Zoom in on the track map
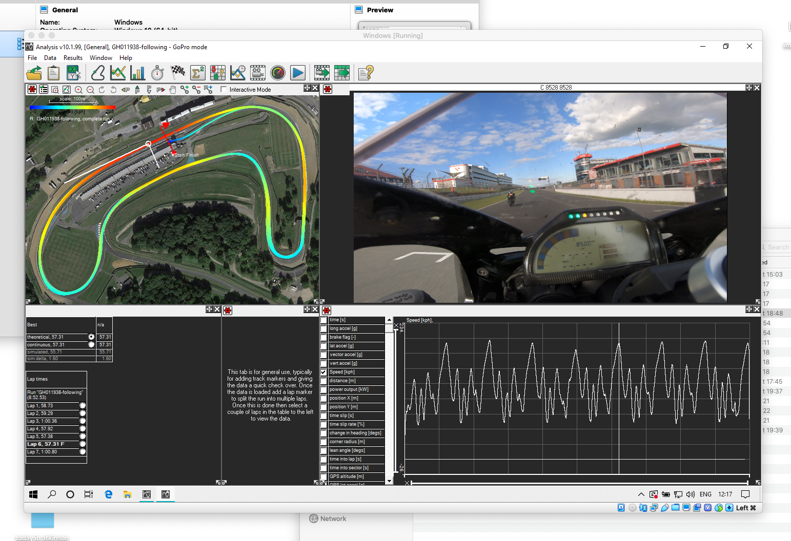Image resolution: width=791 pixels, height=541 pixels. [78, 89]
